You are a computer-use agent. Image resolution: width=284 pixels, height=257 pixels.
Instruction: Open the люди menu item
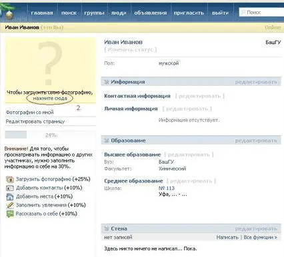(x=119, y=13)
